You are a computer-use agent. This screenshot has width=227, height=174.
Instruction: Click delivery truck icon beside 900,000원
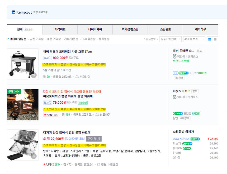pyautogui.click(x=71, y=58)
